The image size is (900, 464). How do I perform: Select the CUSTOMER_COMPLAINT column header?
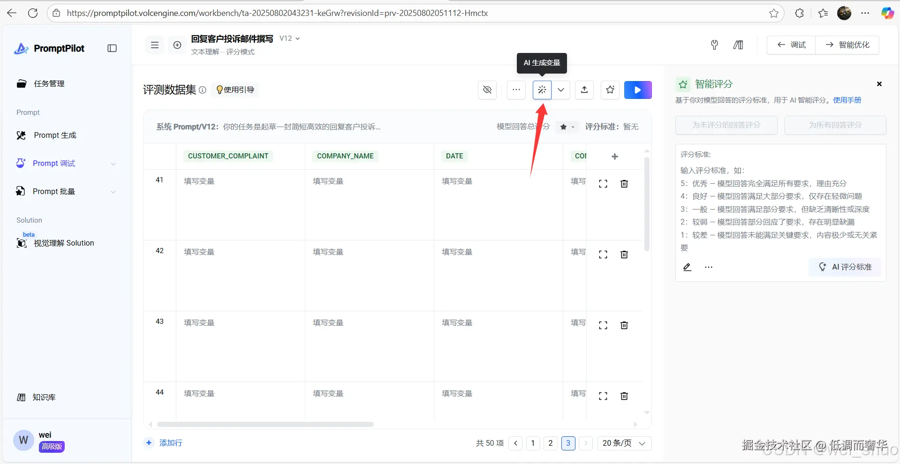[x=228, y=156]
